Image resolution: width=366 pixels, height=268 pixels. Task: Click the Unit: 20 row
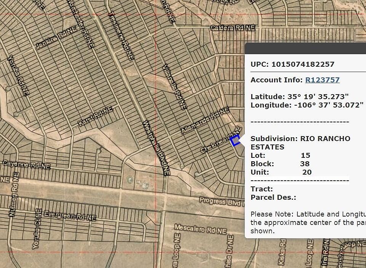click(x=281, y=172)
